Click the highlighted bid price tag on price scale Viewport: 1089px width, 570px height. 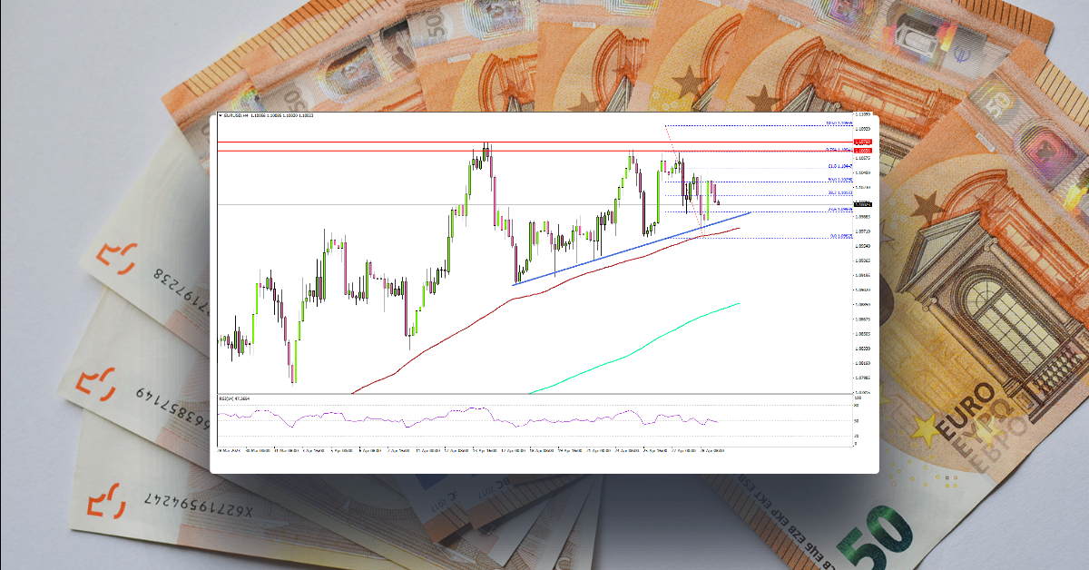tap(862, 203)
